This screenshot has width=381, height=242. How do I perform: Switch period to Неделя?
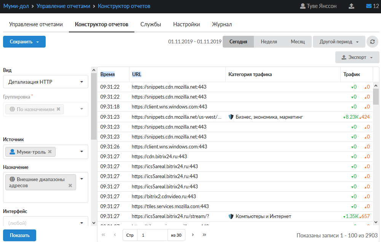coord(269,42)
